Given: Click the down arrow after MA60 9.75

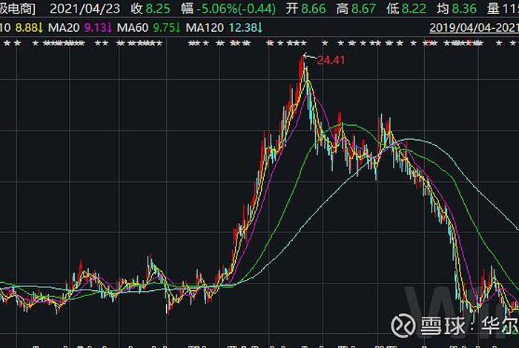Looking at the screenshot, I should pyautogui.click(x=177, y=27).
